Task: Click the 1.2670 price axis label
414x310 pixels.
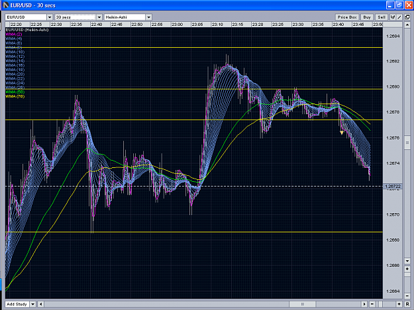Action: click(x=393, y=214)
